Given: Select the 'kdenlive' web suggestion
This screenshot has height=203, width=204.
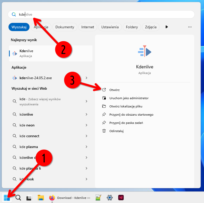Looking at the screenshot, I should (51, 114).
